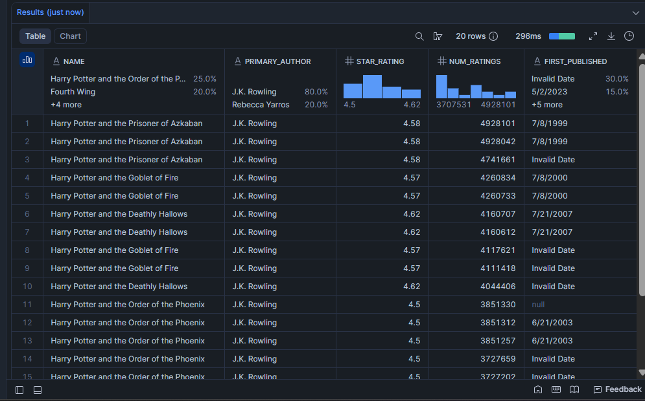Click the null cell in row 11

coord(580,305)
